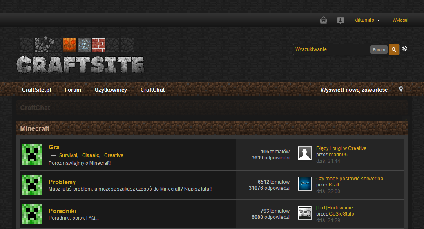Click the orange magnifier search button
The image size is (424, 229).
click(394, 49)
